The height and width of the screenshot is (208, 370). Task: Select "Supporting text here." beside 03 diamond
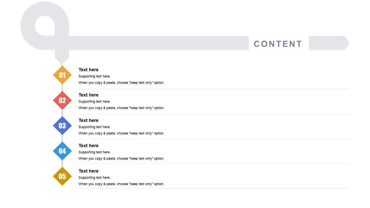coord(95,127)
